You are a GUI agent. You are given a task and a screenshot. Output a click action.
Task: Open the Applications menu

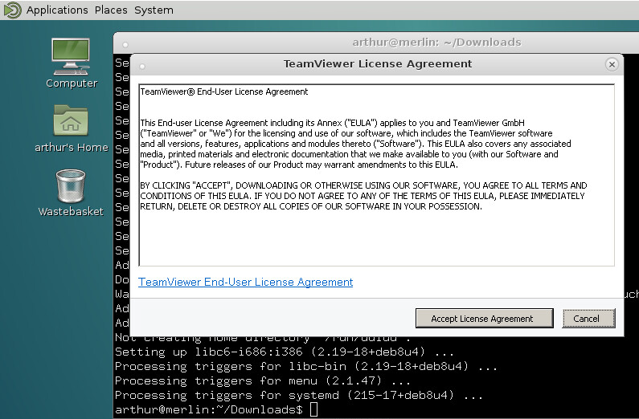pyautogui.click(x=57, y=10)
